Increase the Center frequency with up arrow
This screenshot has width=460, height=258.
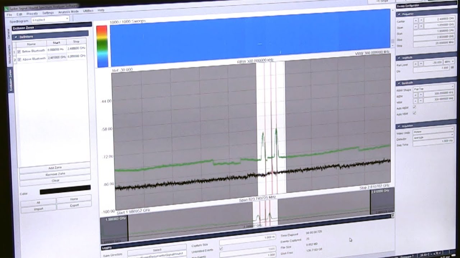tap(416, 20)
